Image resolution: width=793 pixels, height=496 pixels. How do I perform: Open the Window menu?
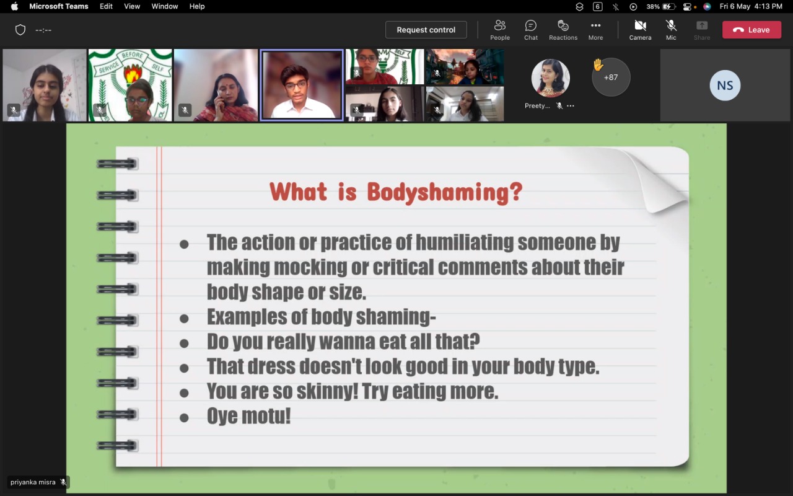click(164, 6)
